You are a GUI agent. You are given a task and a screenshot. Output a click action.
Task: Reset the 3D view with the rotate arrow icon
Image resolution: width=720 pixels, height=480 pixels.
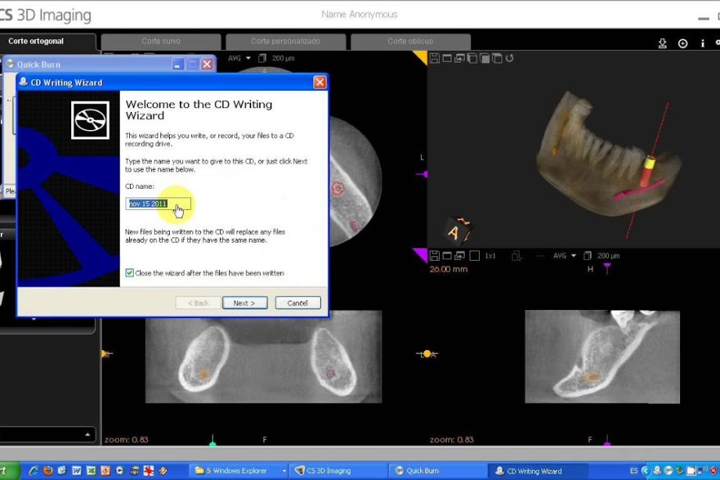[509, 58]
